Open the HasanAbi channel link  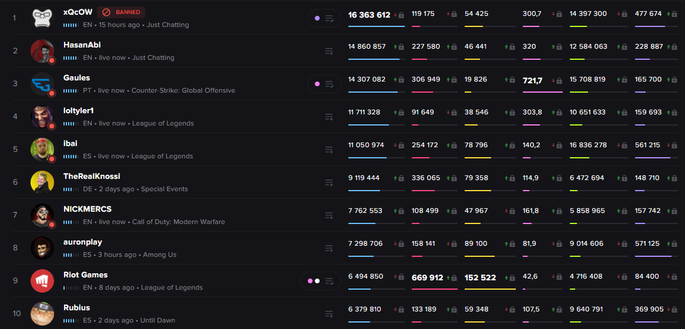(x=82, y=45)
